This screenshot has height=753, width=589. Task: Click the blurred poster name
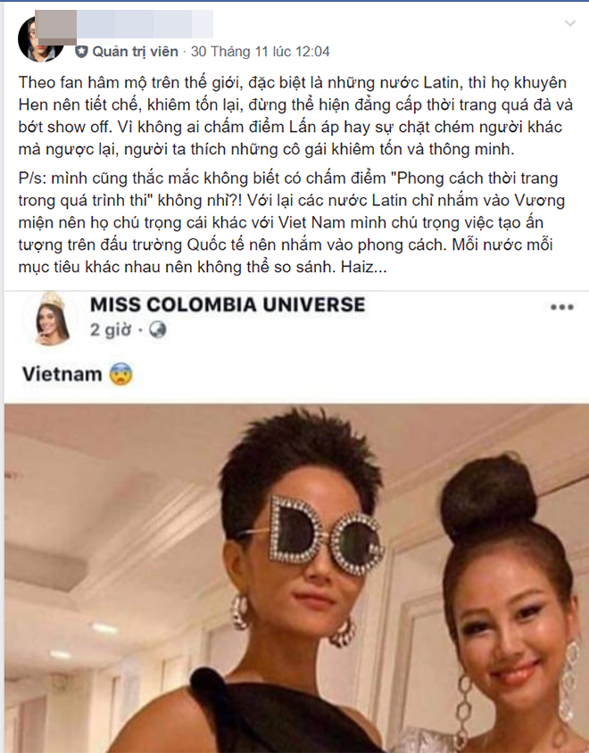click(124, 24)
